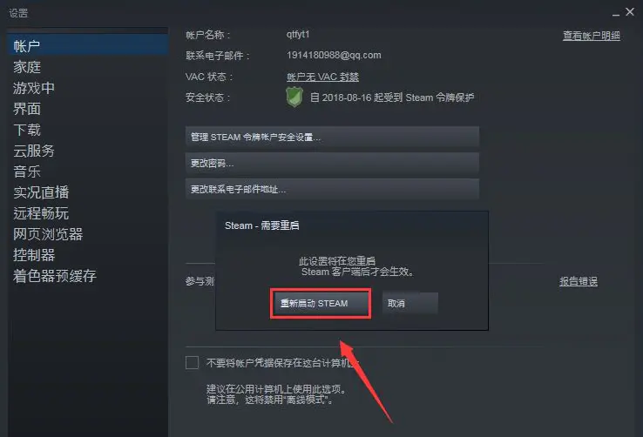Image resolution: width=643 pixels, height=437 pixels.
Task: Enable 不要将帐户凭据保存在这台计算机 checkbox
Action: 192,362
